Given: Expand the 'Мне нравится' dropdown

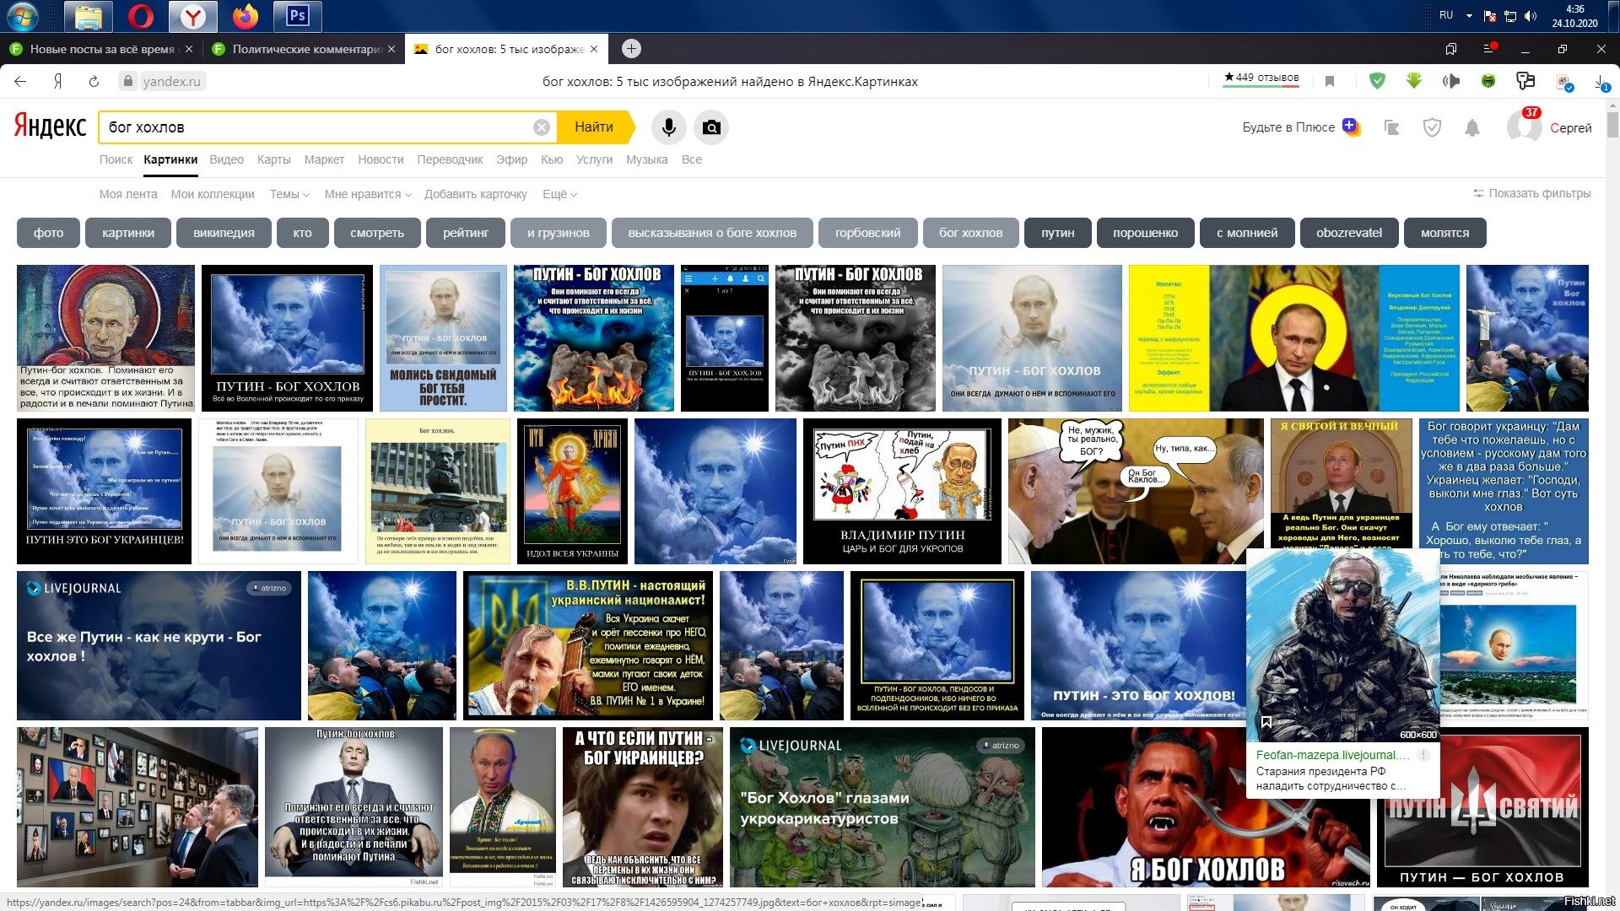Looking at the screenshot, I should pos(368,194).
